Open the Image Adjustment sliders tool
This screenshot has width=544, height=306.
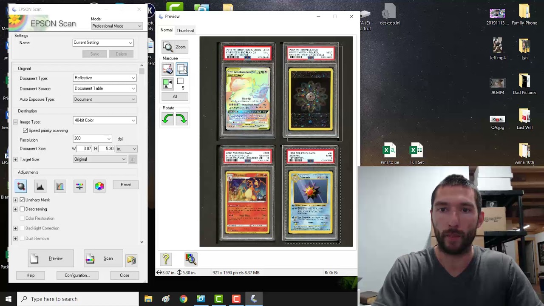[x=79, y=186]
